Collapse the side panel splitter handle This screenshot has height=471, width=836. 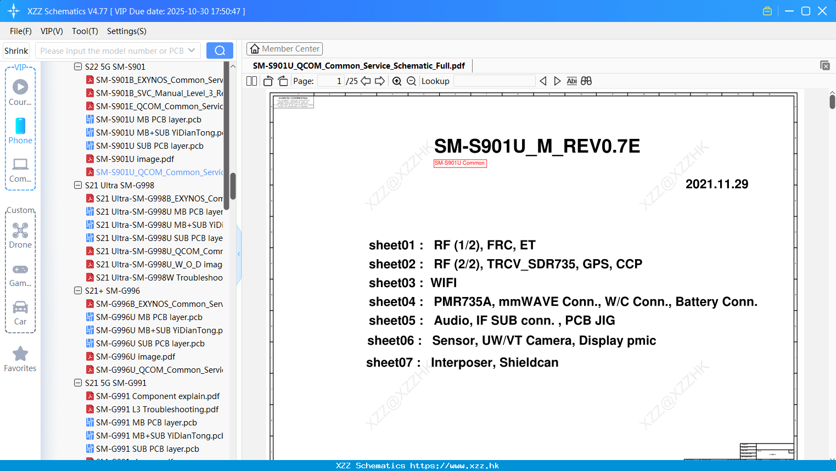[239, 254]
